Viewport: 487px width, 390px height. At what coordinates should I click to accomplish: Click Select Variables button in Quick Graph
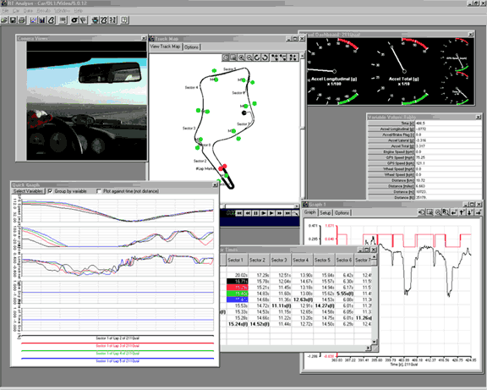(28, 191)
